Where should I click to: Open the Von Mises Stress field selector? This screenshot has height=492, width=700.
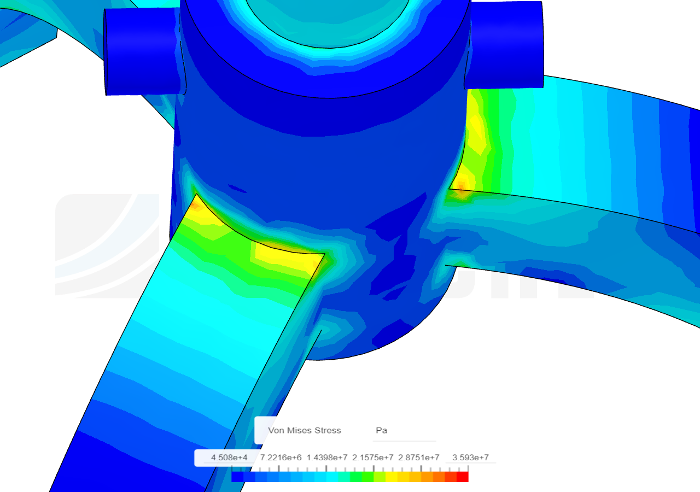pos(304,431)
